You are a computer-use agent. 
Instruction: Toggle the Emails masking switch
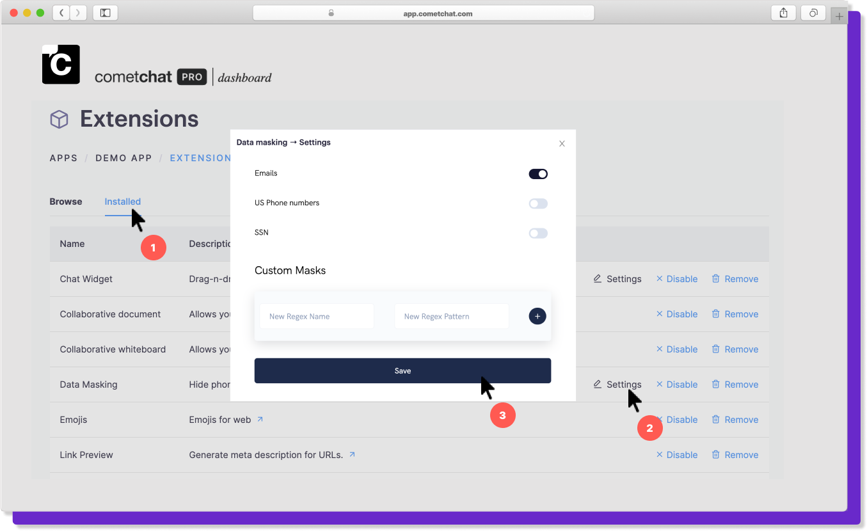coord(538,174)
